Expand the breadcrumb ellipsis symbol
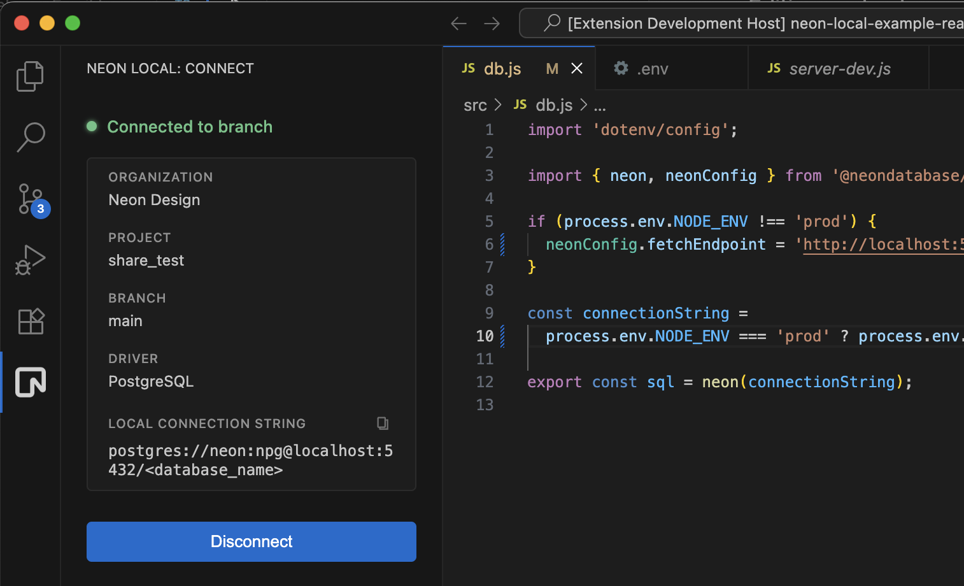The height and width of the screenshot is (586, 964). click(600, 106)
